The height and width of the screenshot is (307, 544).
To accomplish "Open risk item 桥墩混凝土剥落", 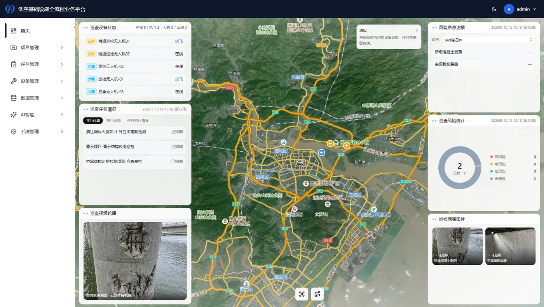I will (483, 52).
